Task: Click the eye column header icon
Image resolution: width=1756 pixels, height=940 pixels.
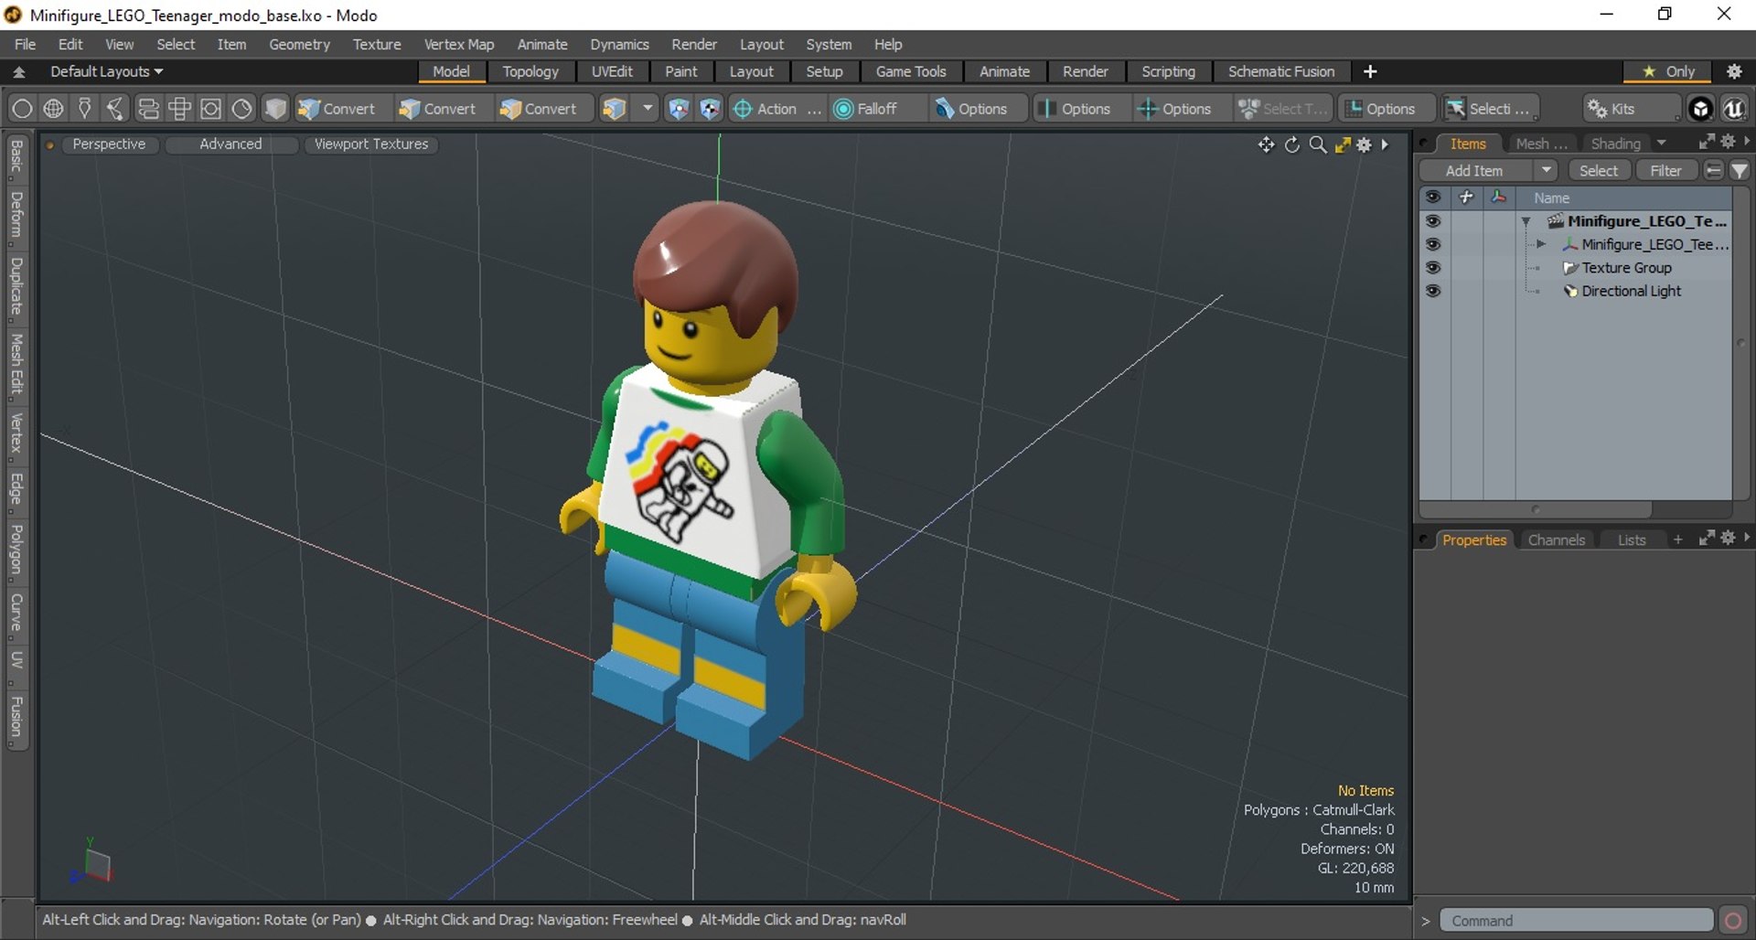Action: click(x=1433, y=198)
